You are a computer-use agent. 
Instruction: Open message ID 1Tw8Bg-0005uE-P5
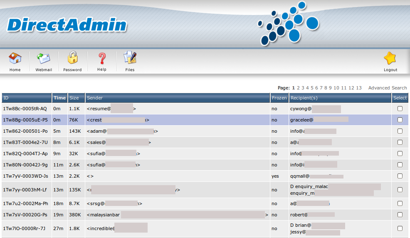tap(25, 120)
